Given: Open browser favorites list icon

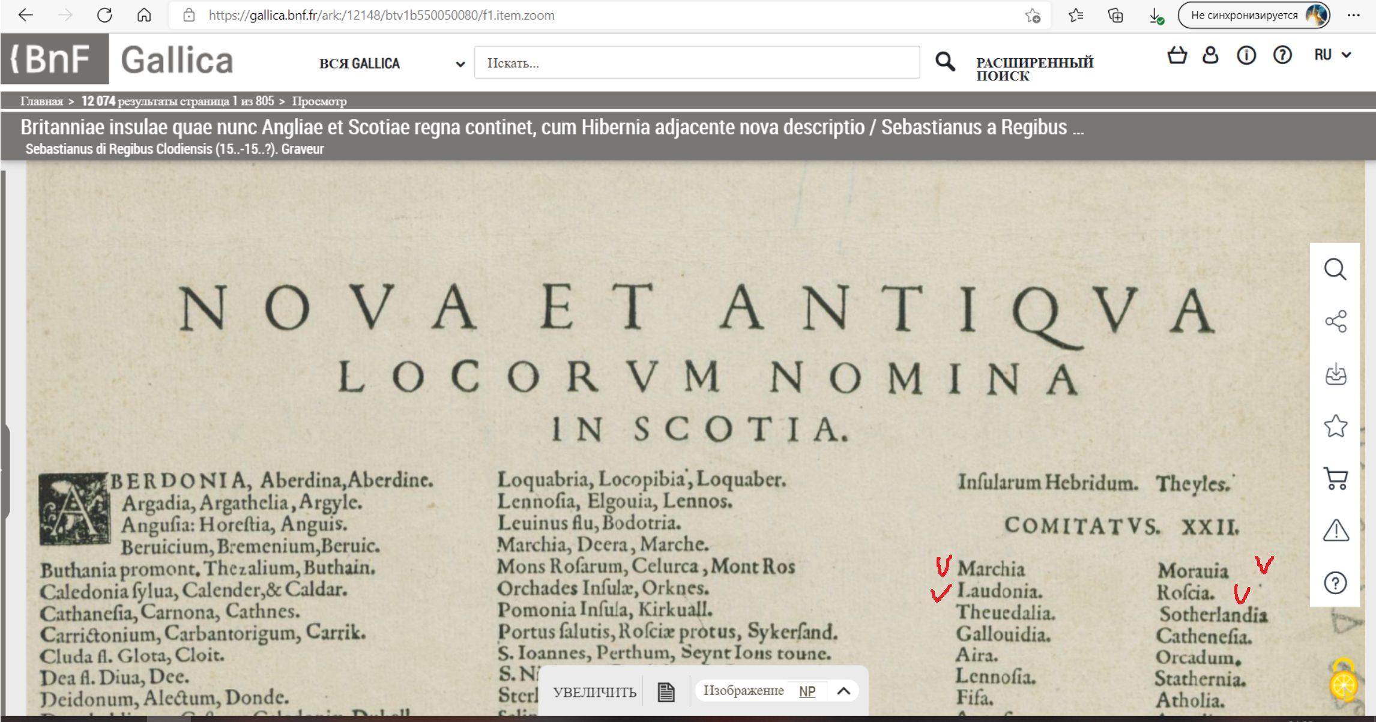Looking at the screenshot, I should [x=1076, y=16].
